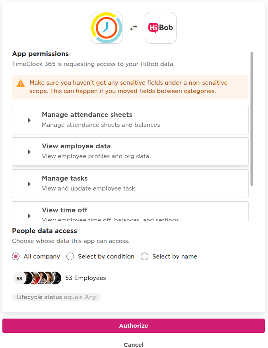
Task: Click the permissions list scrollbar
Action: [252, 119]
